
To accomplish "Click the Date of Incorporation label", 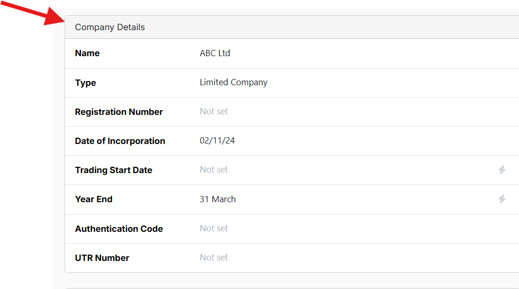I will (120, 141).
